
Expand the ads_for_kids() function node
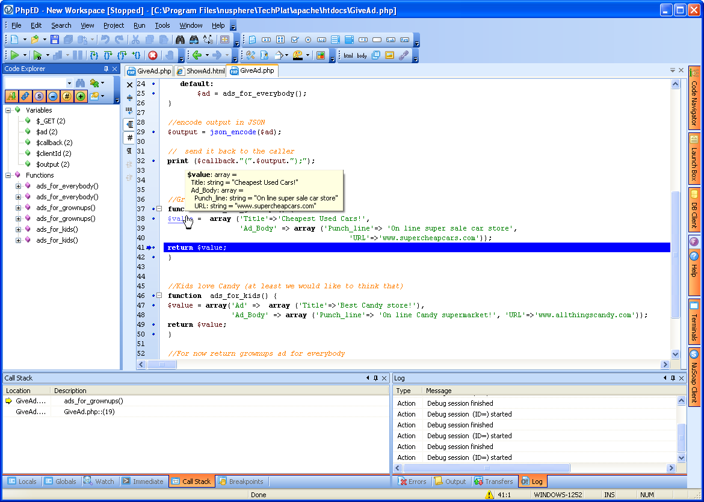coord(18,229)
